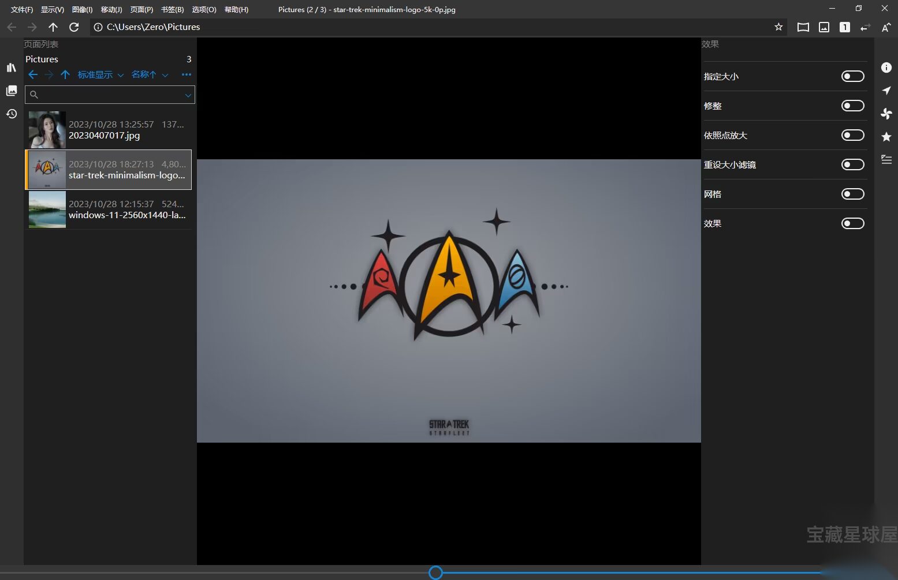The height and width of the screenshot is (580, 898).
Task: Open the page list more options (three dots)
Action: click(x=186, y=74)
